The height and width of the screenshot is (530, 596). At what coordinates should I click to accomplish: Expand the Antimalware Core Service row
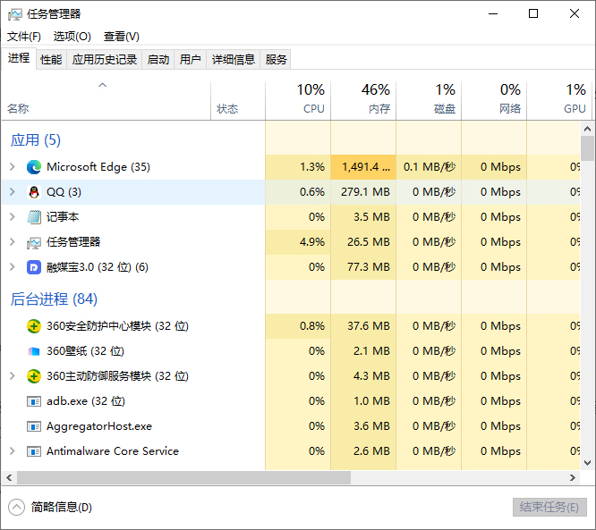pos(13,451)
